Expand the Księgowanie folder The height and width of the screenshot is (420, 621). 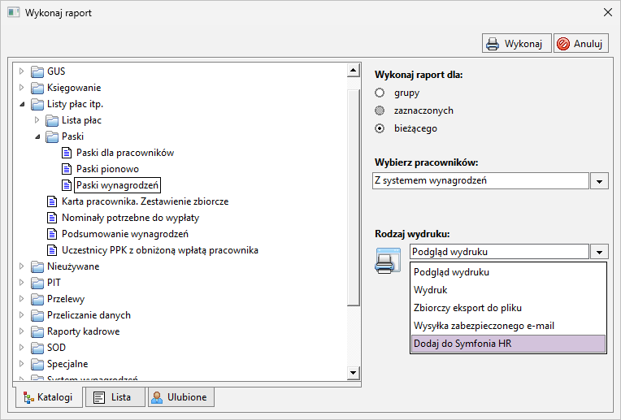21,88
